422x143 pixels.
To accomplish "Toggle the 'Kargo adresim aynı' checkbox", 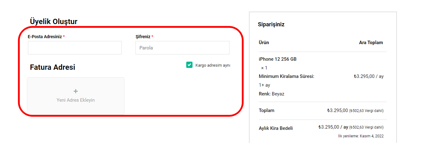I will tap(189, 65).
